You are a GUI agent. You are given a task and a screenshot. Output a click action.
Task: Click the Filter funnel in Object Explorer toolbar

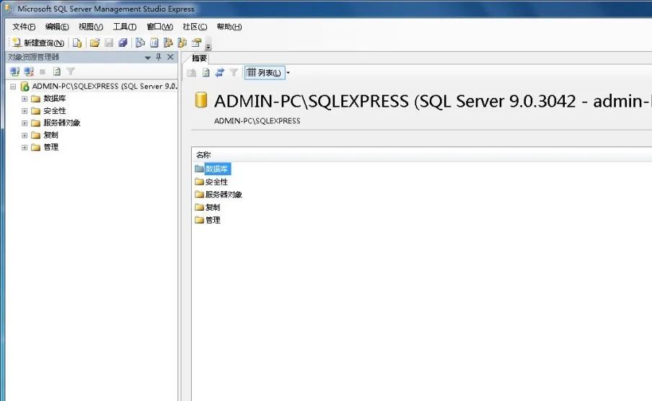(x=71, y=71)
